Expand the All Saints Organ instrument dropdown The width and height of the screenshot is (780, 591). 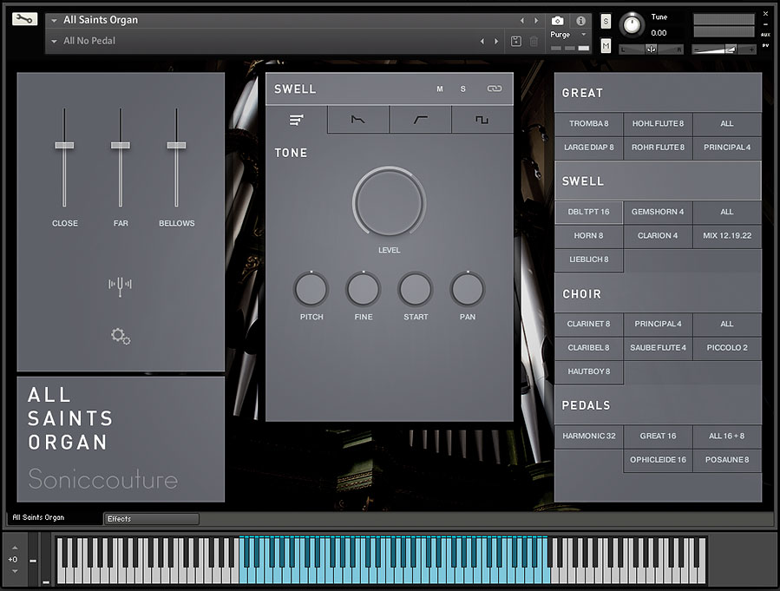[55, 20]
